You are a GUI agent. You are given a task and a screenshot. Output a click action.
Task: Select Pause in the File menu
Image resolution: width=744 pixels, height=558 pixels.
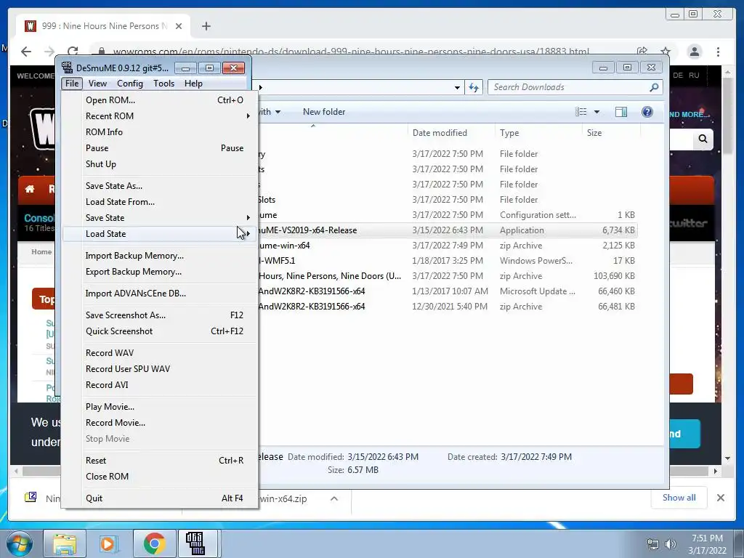(161, 148)
